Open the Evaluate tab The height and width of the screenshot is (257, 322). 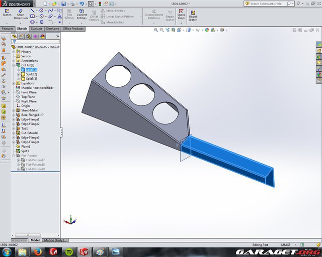coord(37,29)
